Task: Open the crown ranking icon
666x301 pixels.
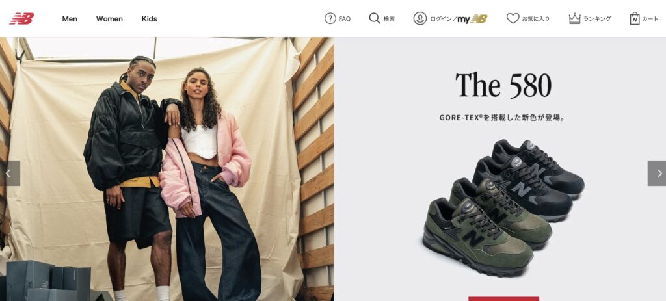Action: click(x=574, y=18)
